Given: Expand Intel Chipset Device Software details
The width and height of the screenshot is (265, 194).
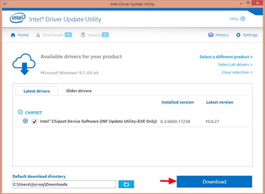Looking at the screenshot, I should (x=25, y=121).
